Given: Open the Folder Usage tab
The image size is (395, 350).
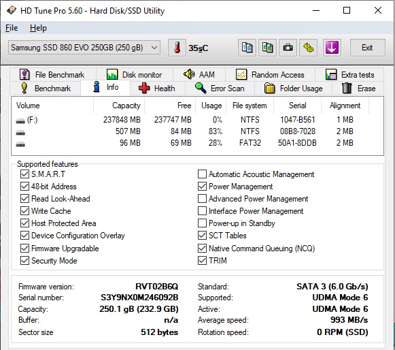Looking at the screenshot, I should (294, 89).
